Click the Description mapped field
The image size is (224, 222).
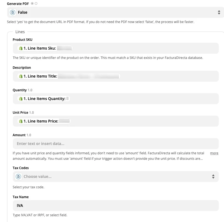pyautogui.click(x=115, y=76)
